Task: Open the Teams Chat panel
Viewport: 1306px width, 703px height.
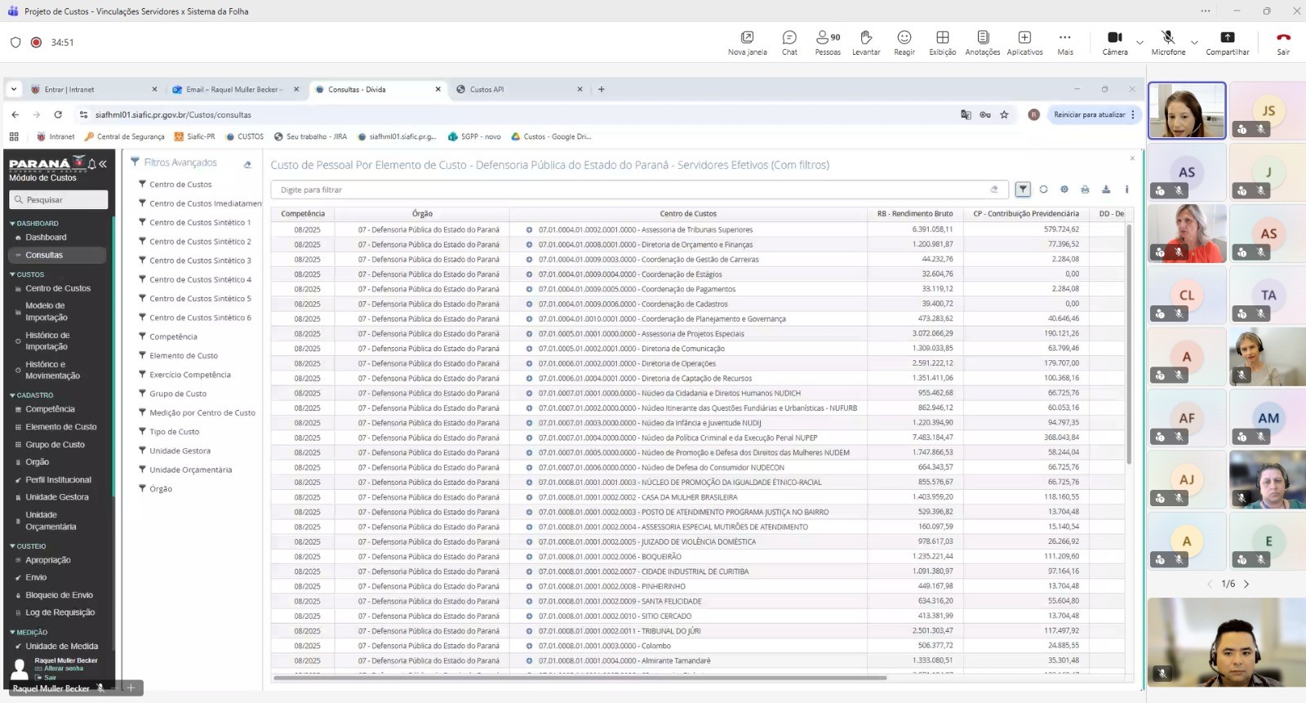Action: 789,42
